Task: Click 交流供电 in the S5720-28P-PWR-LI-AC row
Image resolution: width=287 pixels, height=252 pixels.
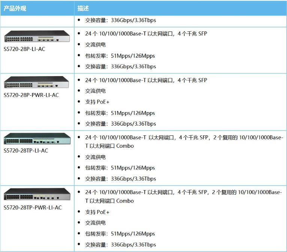Action: tap(96, 91)
